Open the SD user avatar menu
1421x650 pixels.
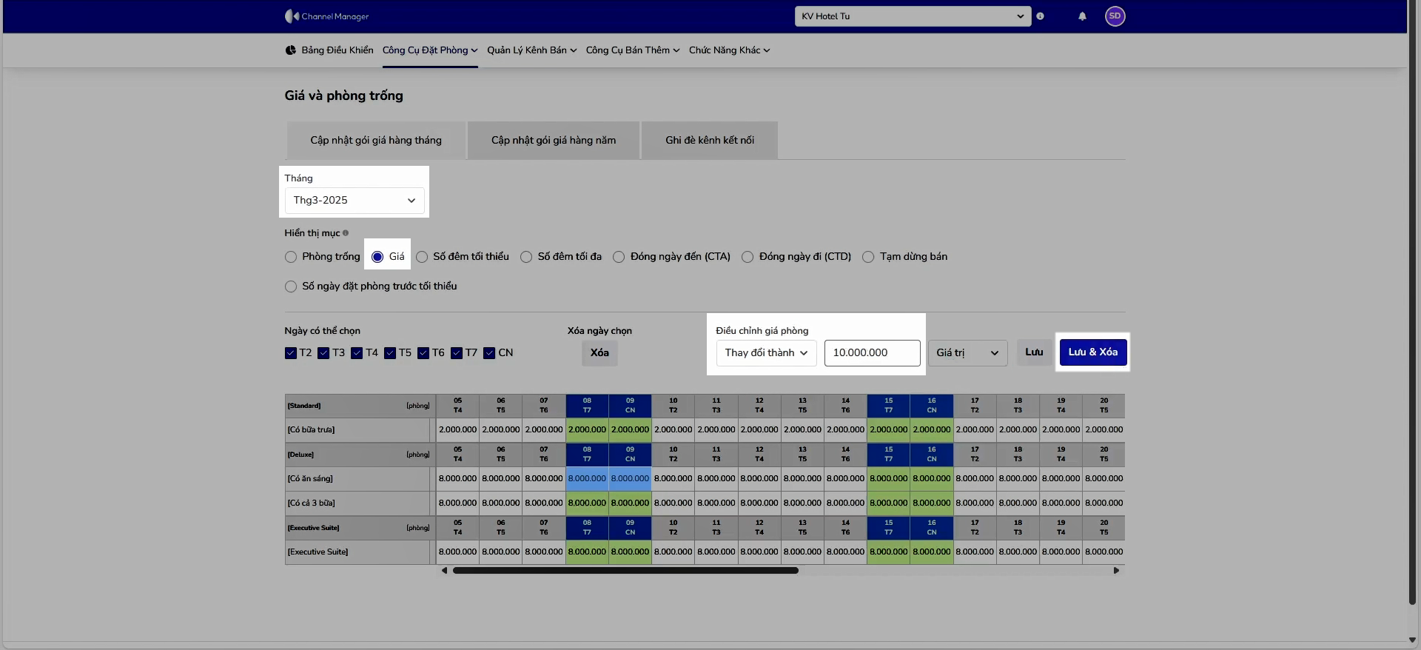click(x=1115, y=16)
